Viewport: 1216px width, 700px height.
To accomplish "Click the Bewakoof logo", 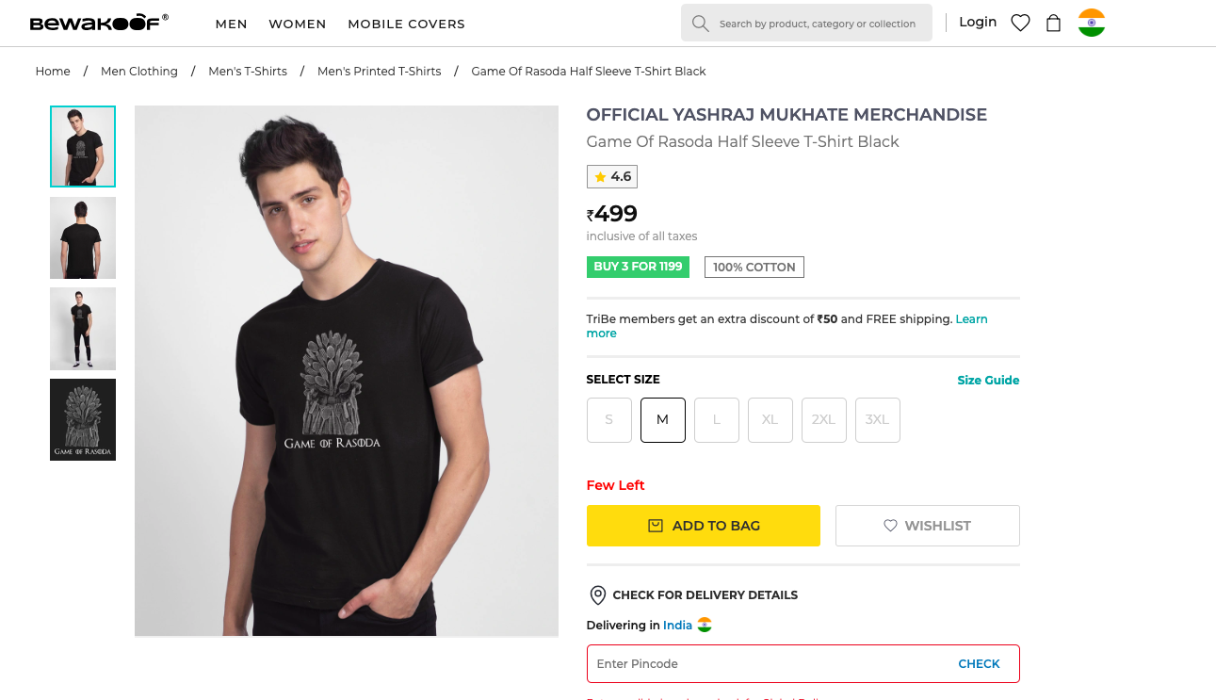I will (x=99, y=23).
